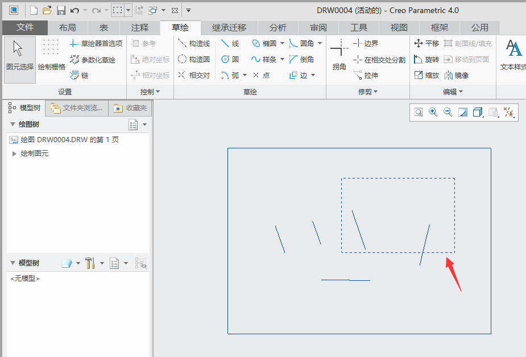Switch to the 注释 ribbon tab
This screenshot has width=526, height=357.
(140, 27)
